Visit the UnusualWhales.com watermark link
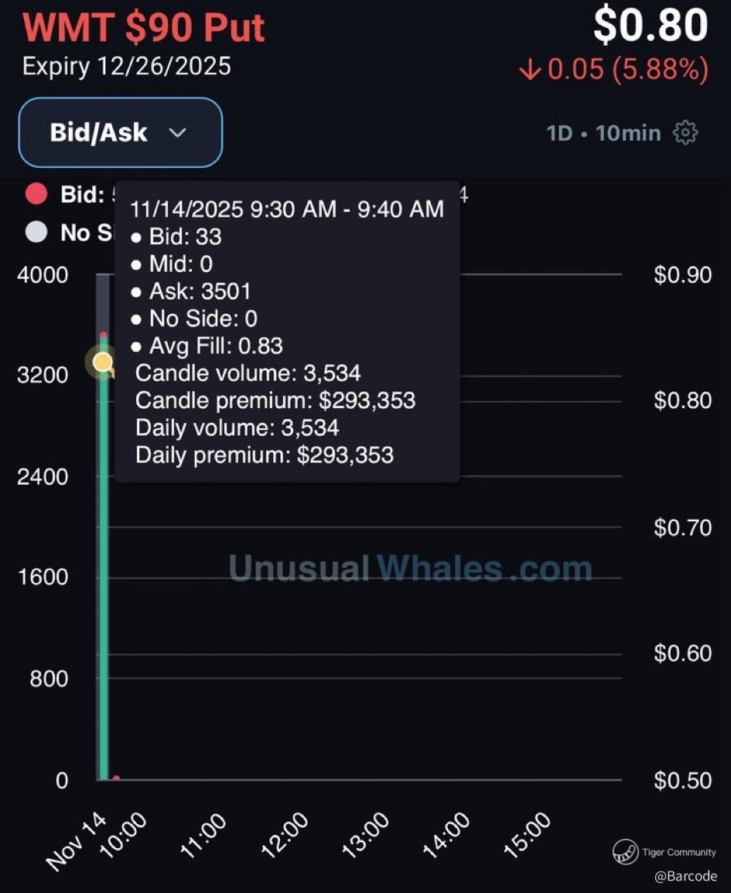Image resolution: width=731 pixels, height=893 pixels. click(x=410, y=569)
